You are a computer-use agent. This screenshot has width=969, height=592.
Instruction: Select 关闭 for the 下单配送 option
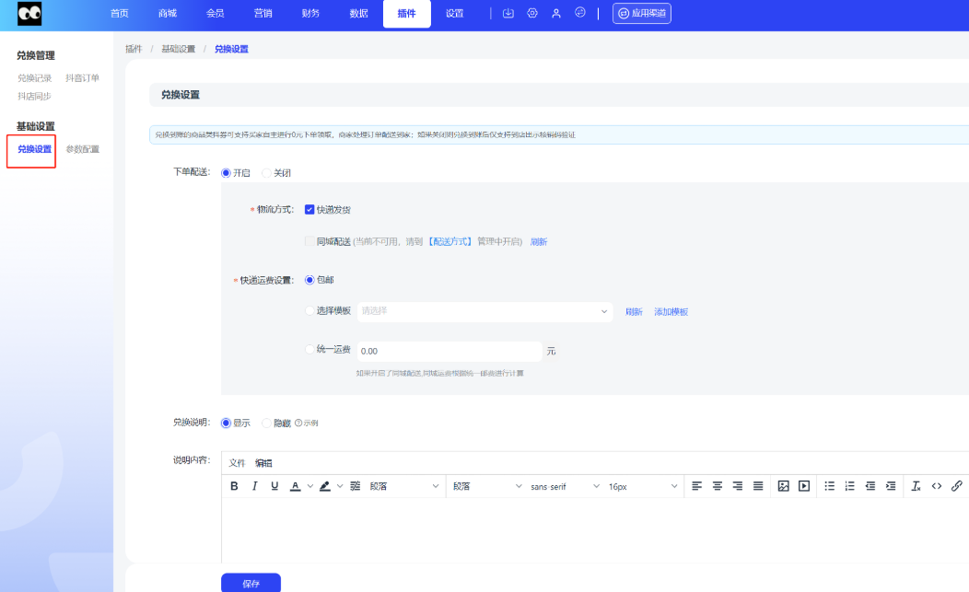click(x=267, y=173)
